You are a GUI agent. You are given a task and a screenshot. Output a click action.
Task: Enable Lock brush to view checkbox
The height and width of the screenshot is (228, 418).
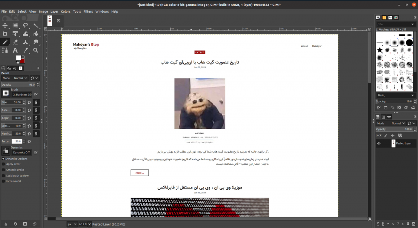click(3, 176)
